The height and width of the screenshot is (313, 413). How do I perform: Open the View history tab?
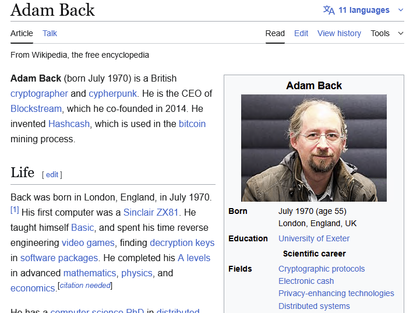pos(339,33)
